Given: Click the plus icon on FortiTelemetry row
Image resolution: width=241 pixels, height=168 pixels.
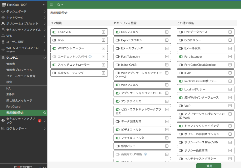Looking at the screenshot, I should [x=167, y=57].
